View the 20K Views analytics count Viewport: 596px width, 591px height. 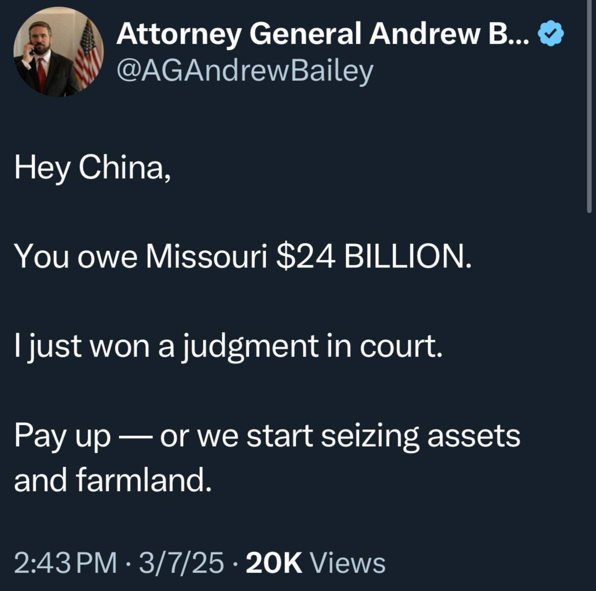point(316,563)
